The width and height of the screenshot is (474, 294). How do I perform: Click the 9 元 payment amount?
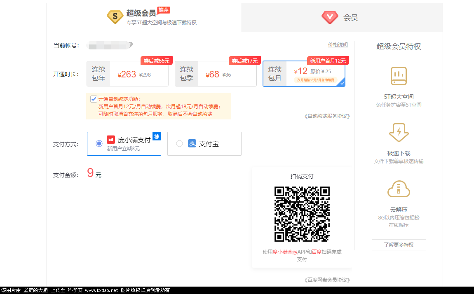click(94, 173)
